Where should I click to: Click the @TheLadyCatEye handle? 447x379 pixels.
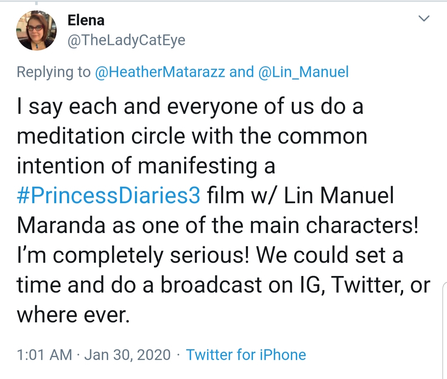(127, 40)
